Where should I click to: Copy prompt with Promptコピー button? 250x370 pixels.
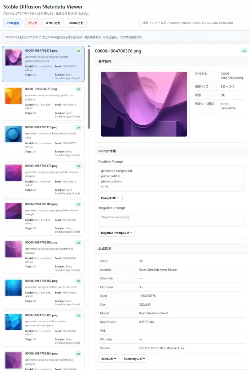point(110,198)
